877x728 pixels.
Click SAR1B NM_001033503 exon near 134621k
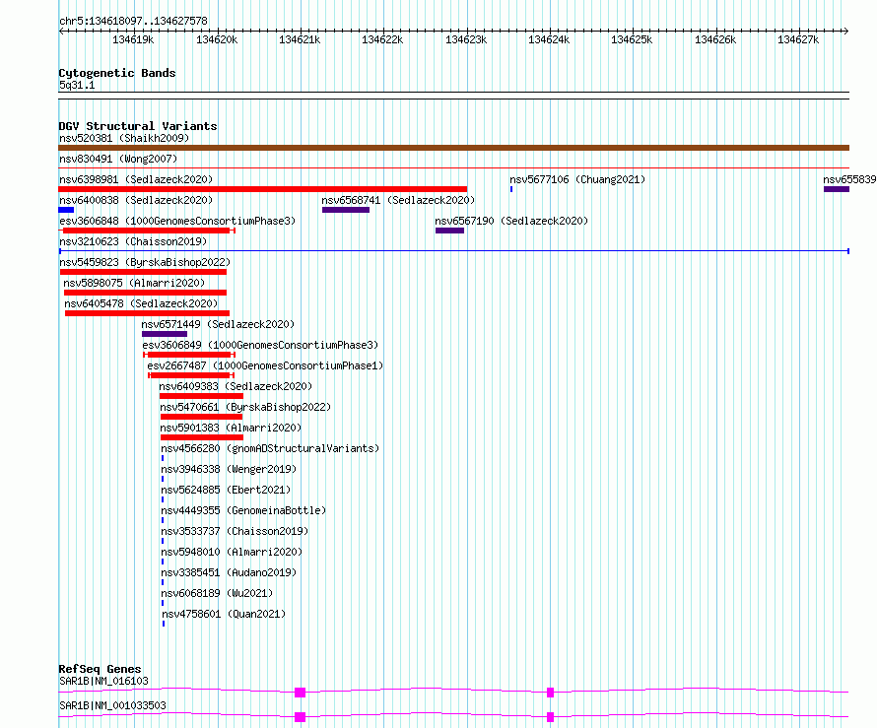click(x=301, y=717)
